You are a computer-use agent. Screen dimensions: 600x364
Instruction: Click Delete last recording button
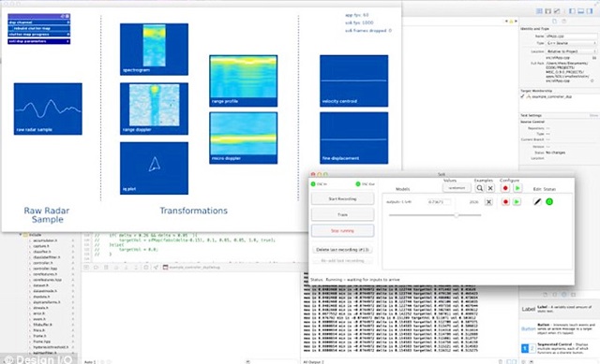tap(342, 250)
